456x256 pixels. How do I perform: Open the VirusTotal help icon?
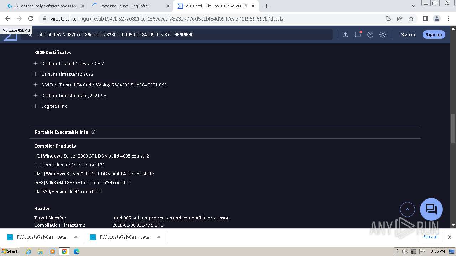[x=370, y=34]
